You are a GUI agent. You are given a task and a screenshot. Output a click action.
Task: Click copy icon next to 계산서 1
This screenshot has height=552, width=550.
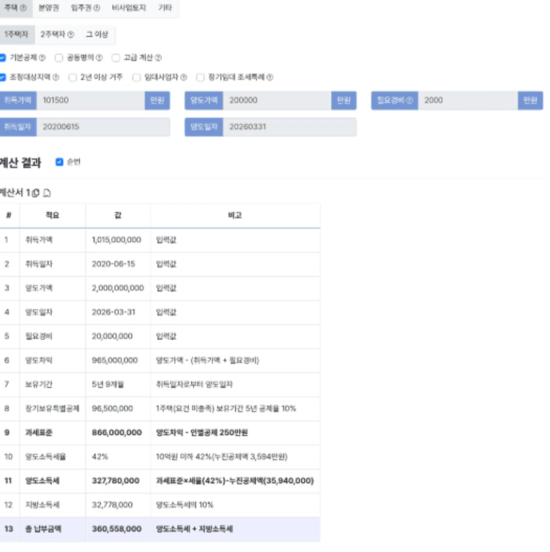point(36,193)
